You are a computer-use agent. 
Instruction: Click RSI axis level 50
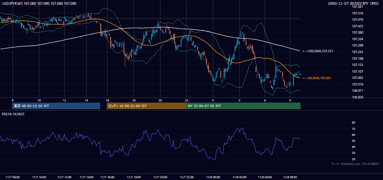353,141
